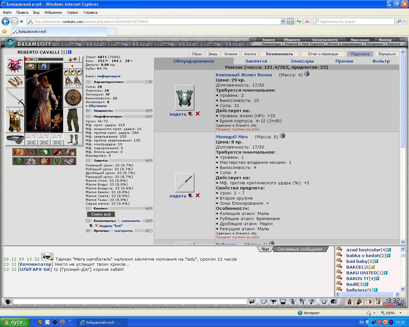Click the chat message input field
Viewport: 409px width, 327px height.
tap(130, 301)
